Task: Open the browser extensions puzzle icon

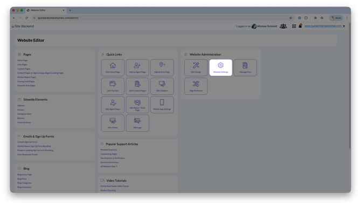Action: coord(306,18)
